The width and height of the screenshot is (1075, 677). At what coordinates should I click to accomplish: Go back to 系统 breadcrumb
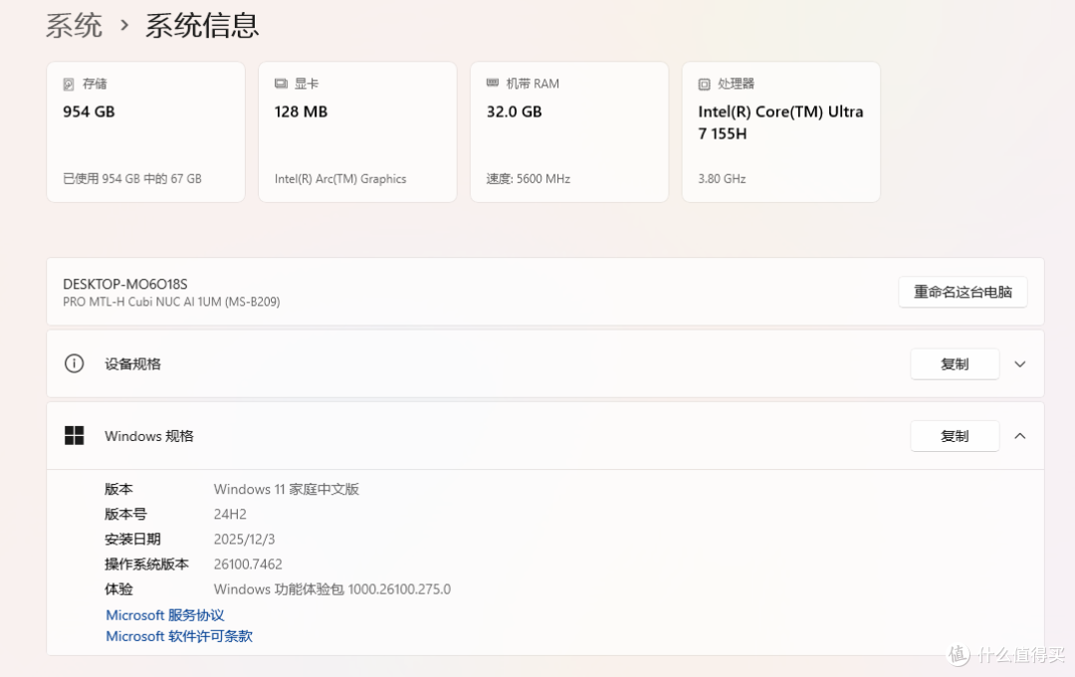click(x=74, y=26)
